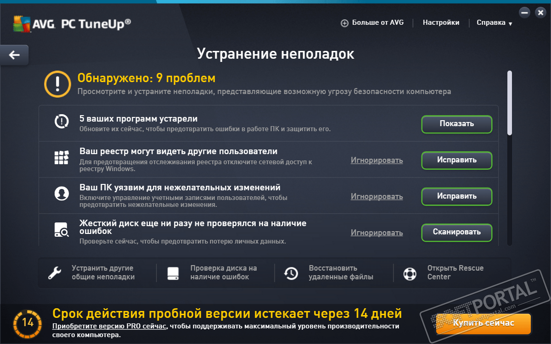Click Исправить for ПК уязвим issue
Image resolution: width=551 pixels, height=344 pixels.
[x=457, y=196]
